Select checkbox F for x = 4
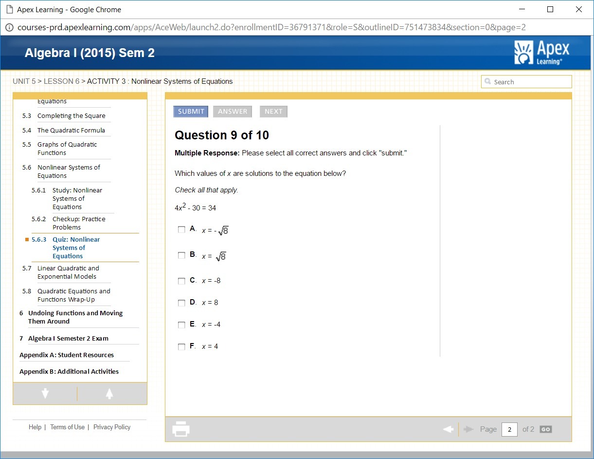The height and width of the screenshot is (459, 594). (x=181, y=347)
